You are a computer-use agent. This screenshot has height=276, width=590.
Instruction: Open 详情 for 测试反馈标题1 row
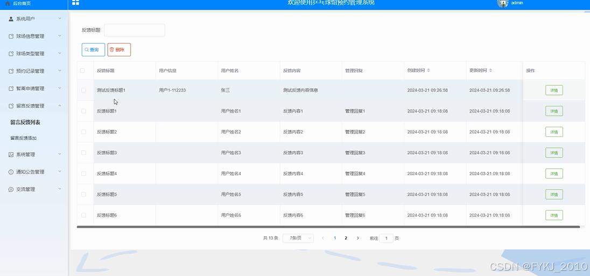[554, 90]
